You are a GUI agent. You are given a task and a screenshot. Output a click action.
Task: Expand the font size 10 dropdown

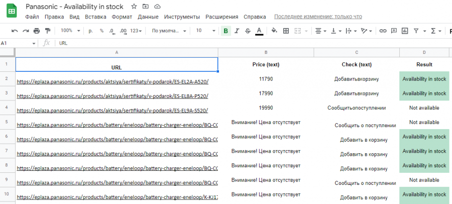point(205,31)
